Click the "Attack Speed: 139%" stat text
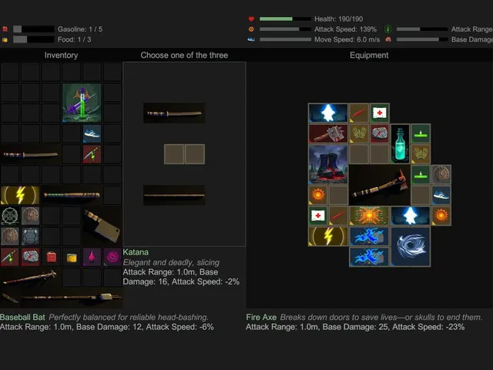 (x=345, y=29)
